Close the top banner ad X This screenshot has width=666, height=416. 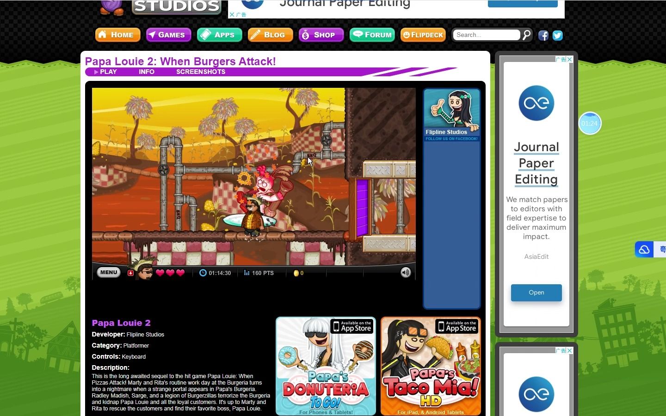click(232, 15)
